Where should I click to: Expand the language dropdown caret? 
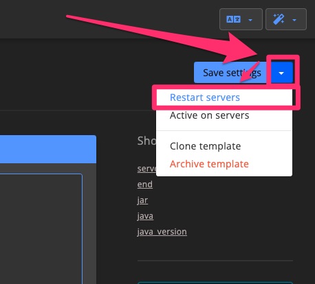click(250, 20)
